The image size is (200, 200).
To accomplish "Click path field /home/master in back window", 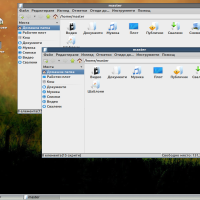I will 129,16.
